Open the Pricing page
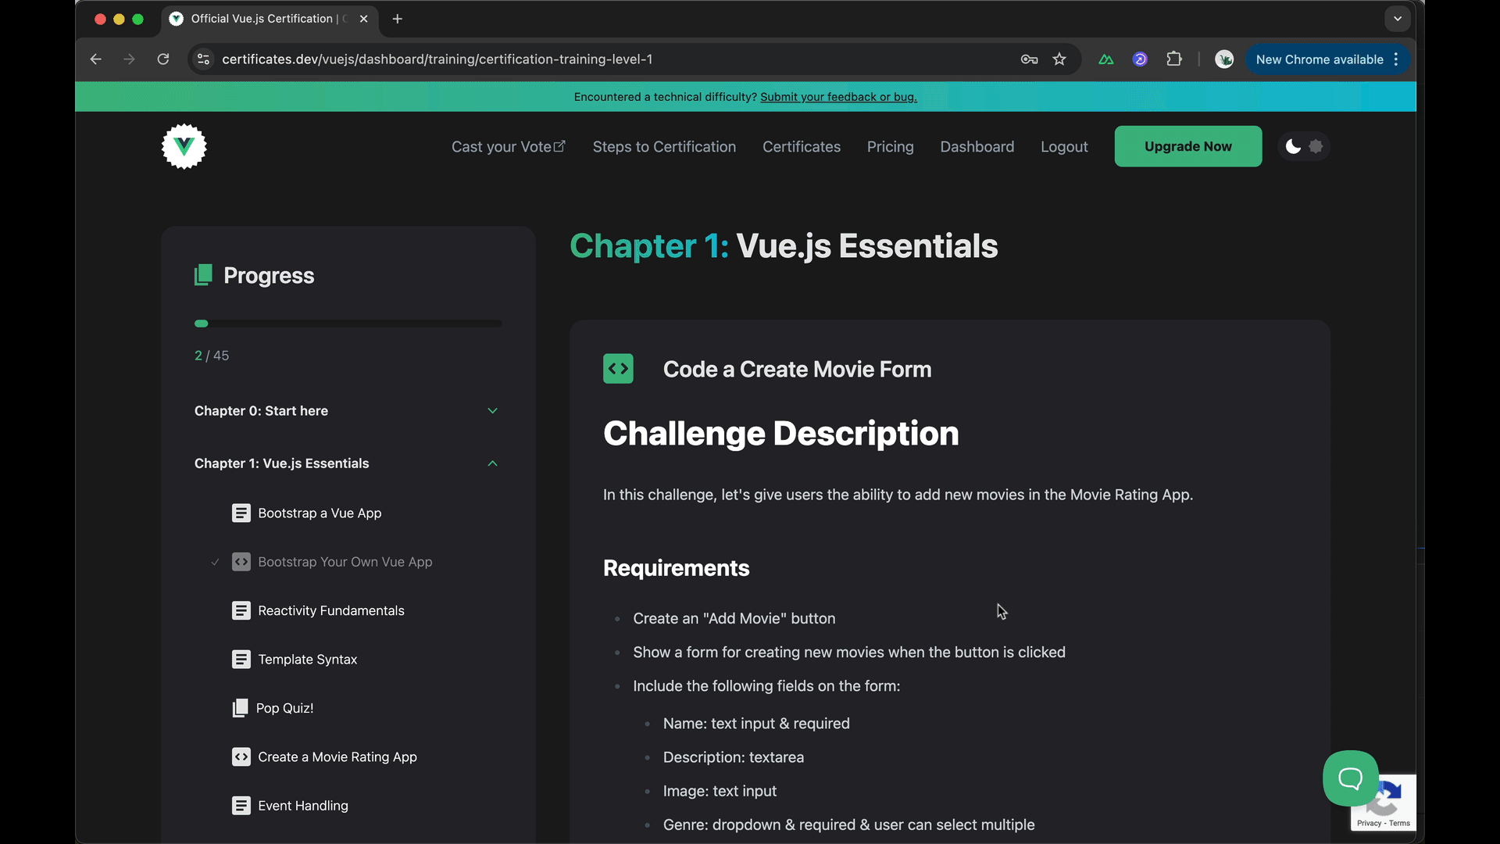The image size is (1500, 844). tap(890, 147)
